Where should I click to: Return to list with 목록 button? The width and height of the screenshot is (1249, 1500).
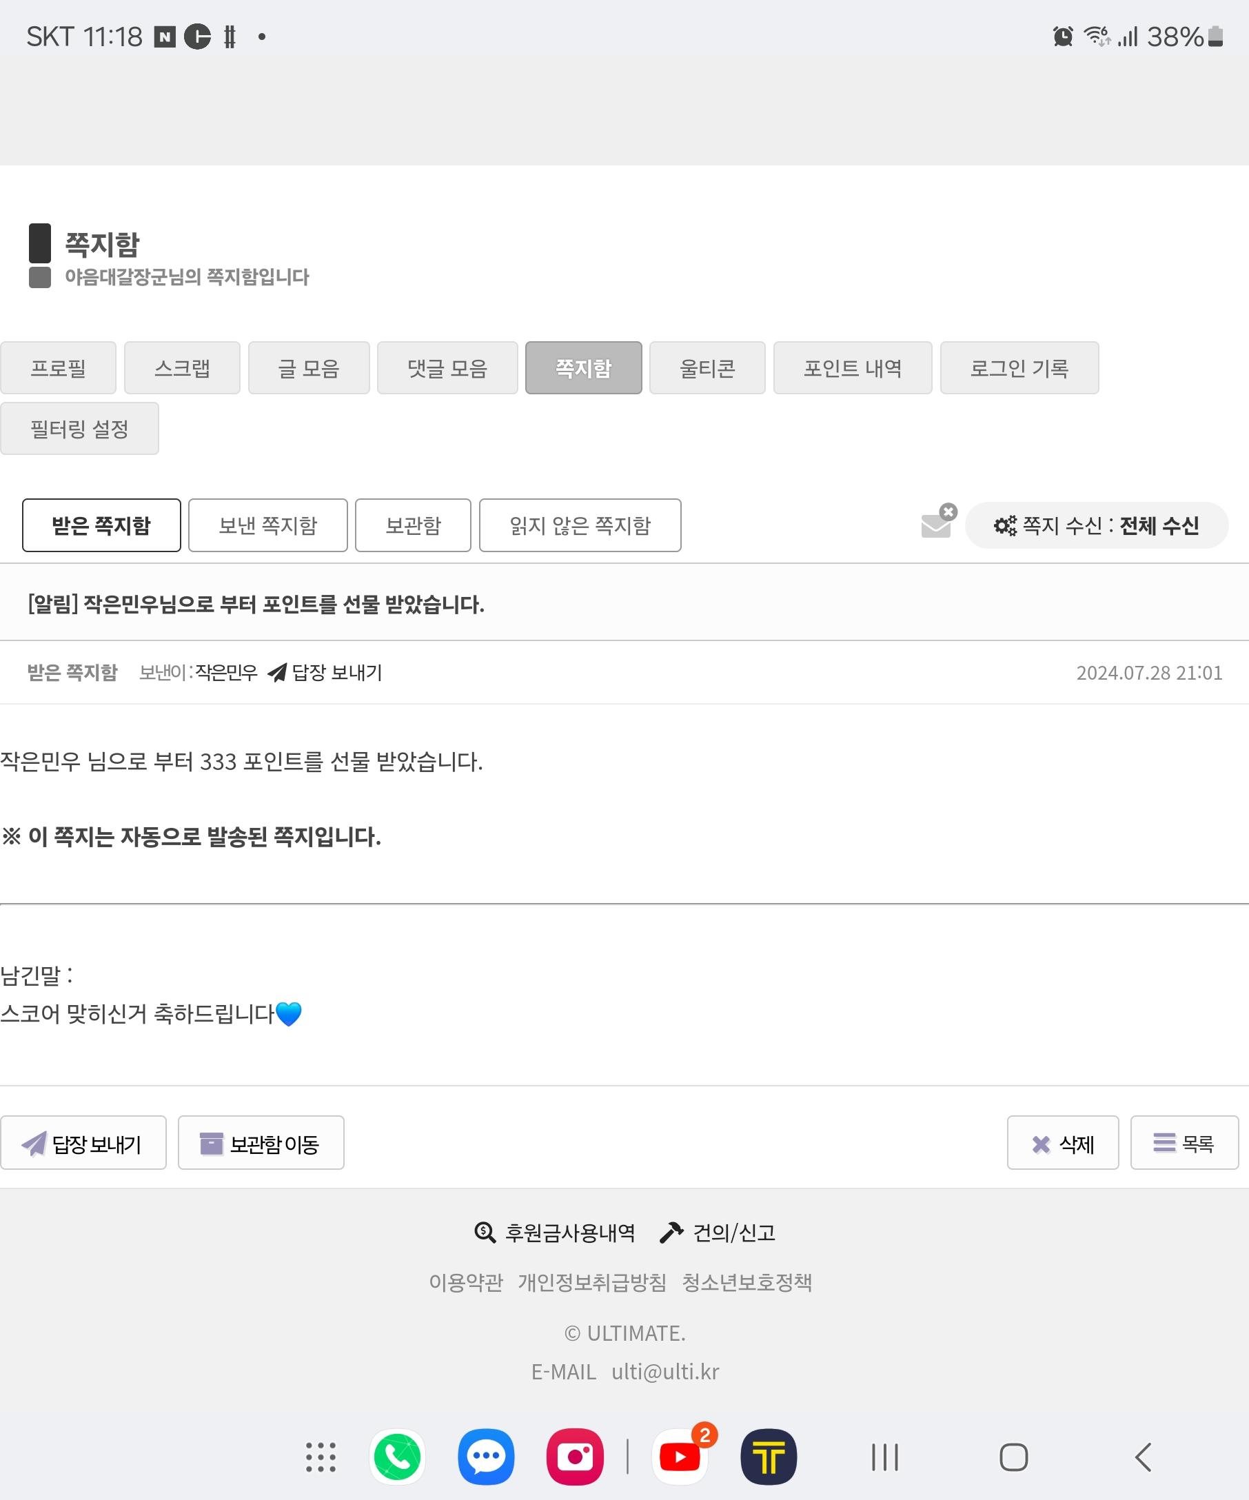point(1184,1144)
